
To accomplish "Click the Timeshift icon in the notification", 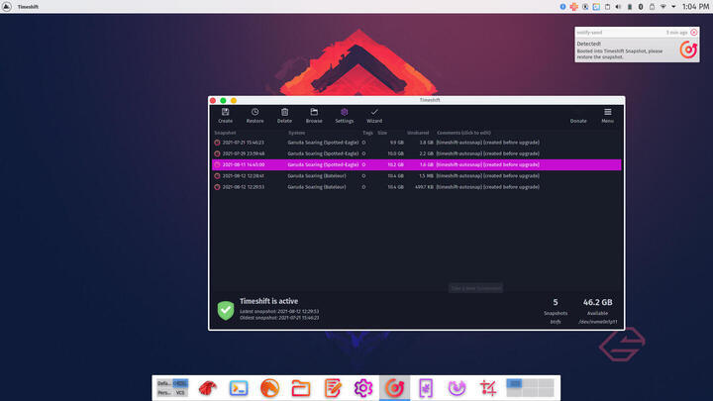I will [x=688, y=50].
